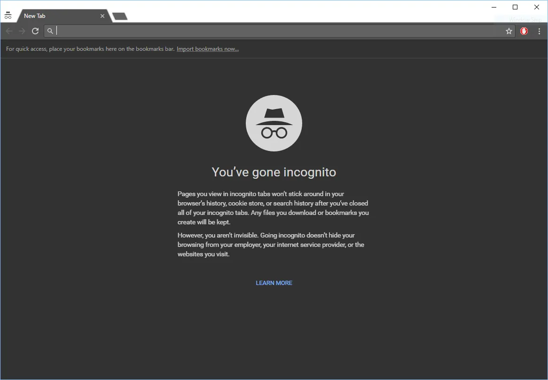Reload the current page
The image size is (548, 380).
pos(35,31)
